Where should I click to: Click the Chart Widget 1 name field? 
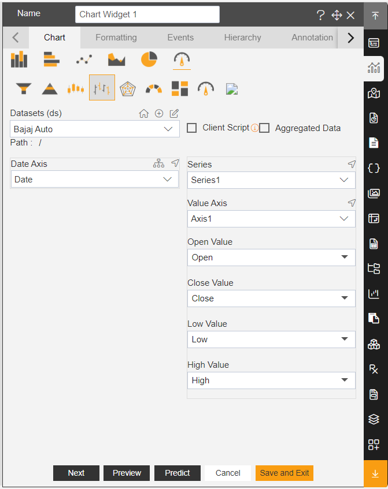click(x=147, y=14)
